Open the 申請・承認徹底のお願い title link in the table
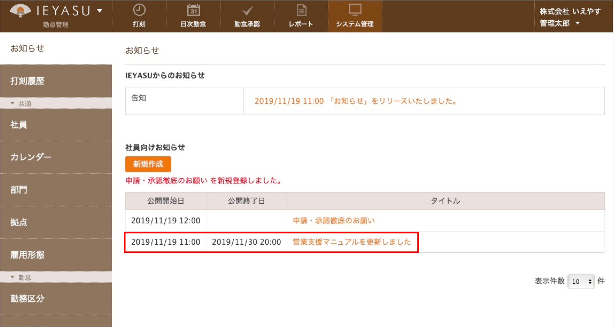The image size is (614, 327). tap(334, 221)
